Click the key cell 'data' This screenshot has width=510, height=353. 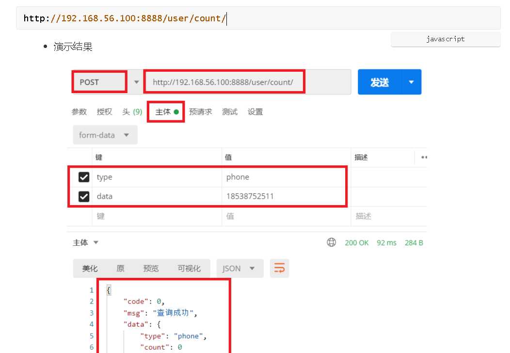(x=157, y=196)
